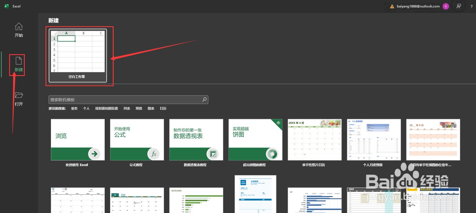Click the donut chart icon on 饼图 card
The height and width of the screenshot is (213, 476).
tap(272, 154)
